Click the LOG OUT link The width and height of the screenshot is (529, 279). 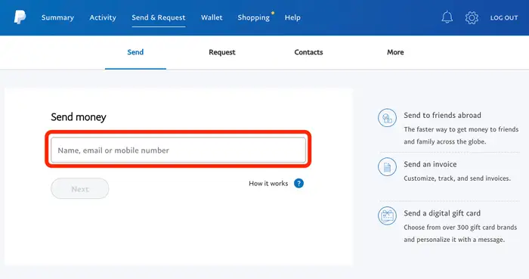coord(504,18)
